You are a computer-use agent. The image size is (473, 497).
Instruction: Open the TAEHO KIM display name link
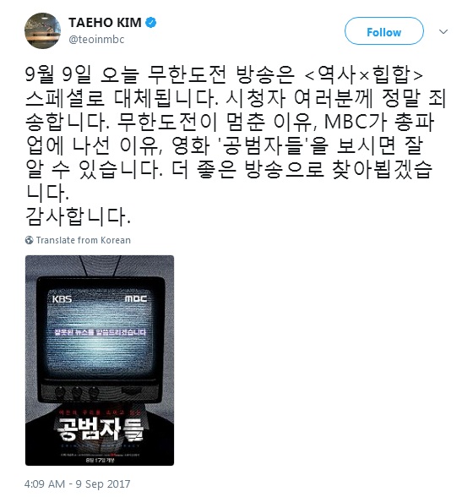point(105,23)
